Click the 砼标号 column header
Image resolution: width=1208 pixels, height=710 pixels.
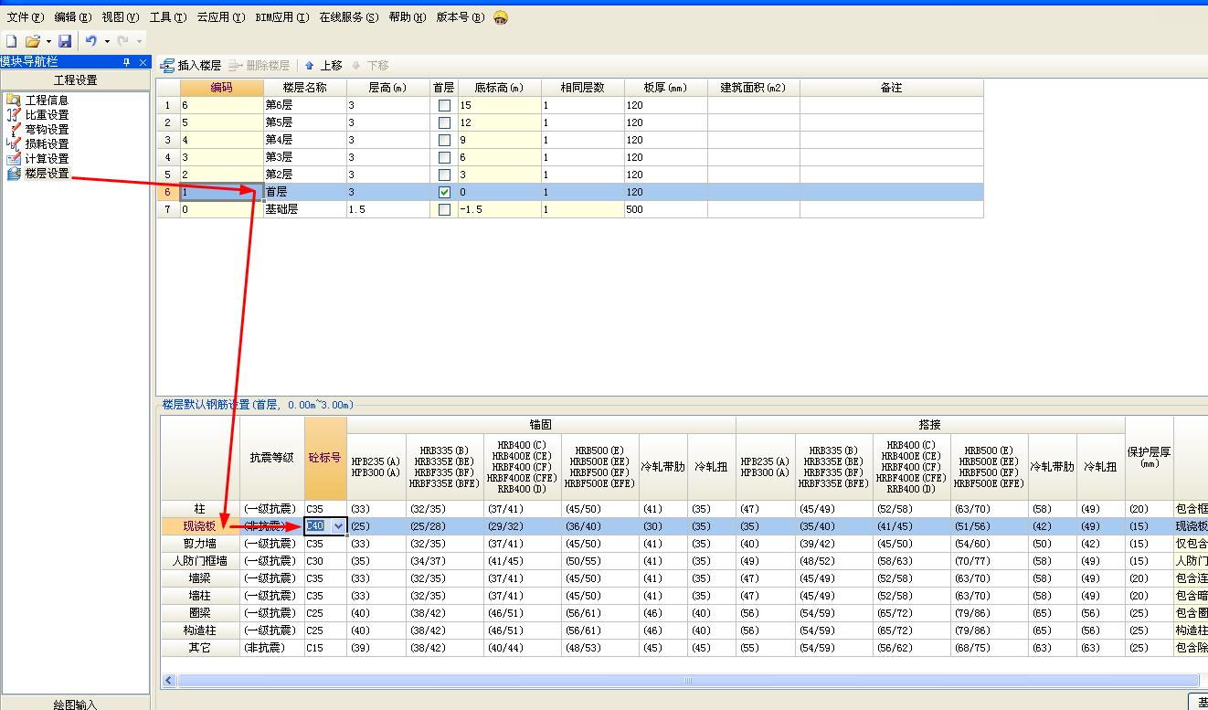(325, 458)
